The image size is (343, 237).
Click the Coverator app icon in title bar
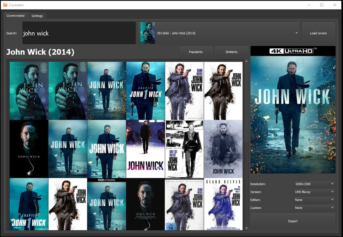click(6, 5)
